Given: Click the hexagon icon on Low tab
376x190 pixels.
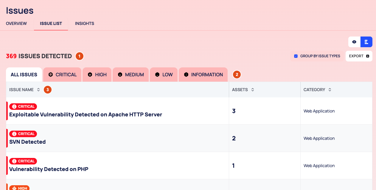Looking at the screenshot, I should click(157, 75).
